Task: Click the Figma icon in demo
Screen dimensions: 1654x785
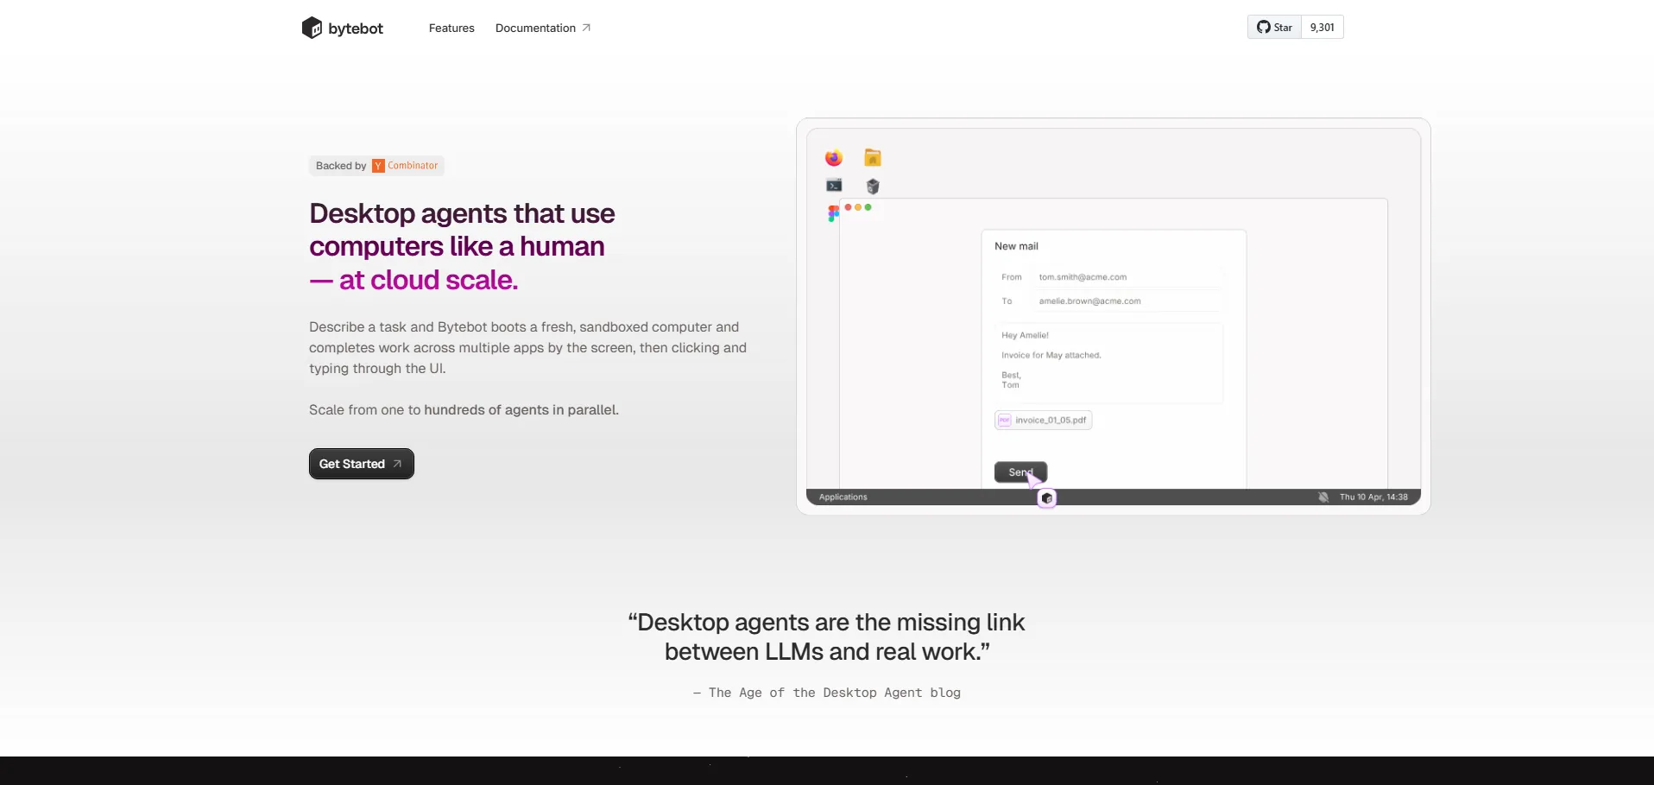Action: (833, 213)
